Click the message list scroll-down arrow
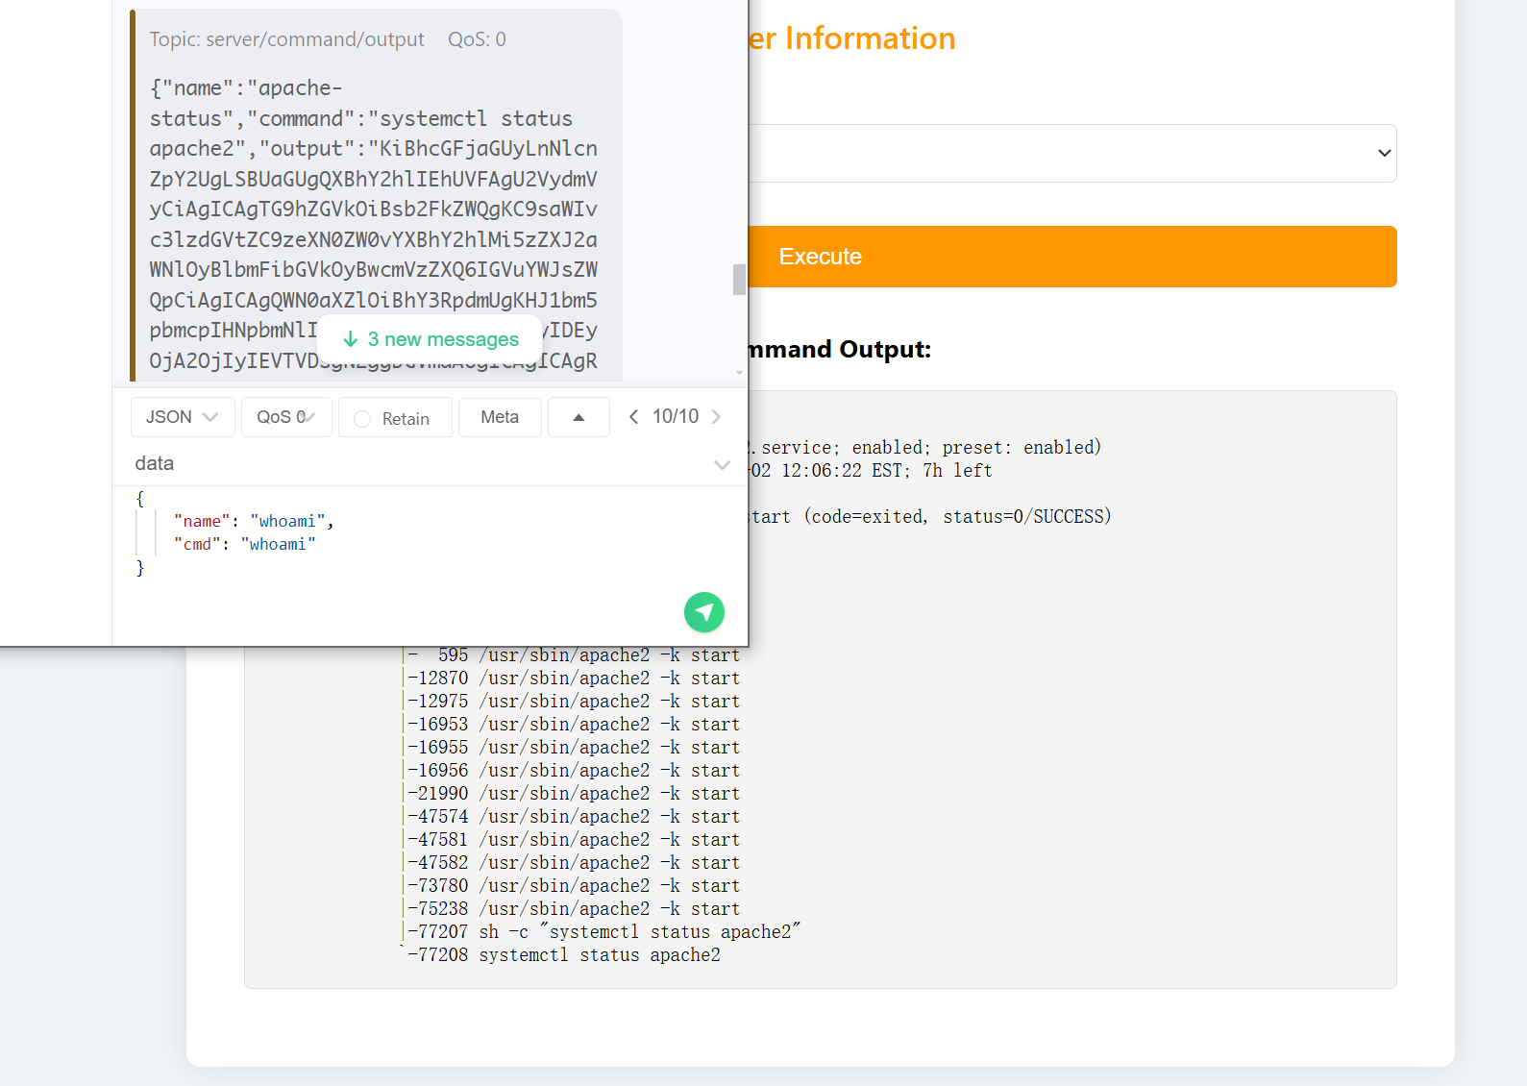 739,373
